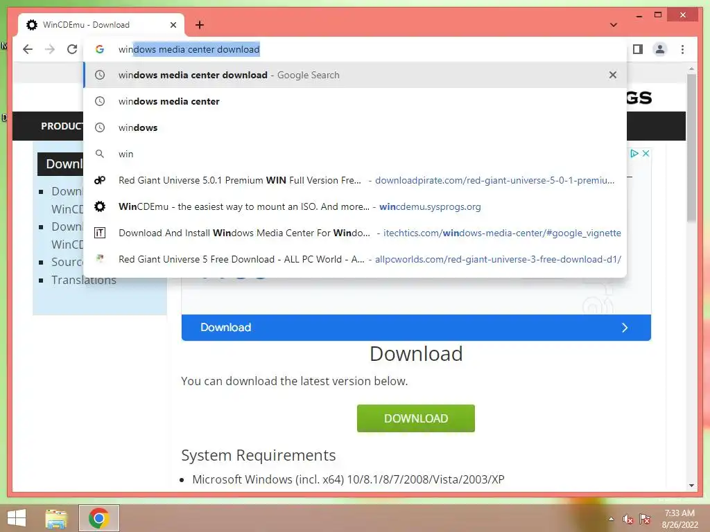Click the browser forward arrow

(x=50, y=49)
